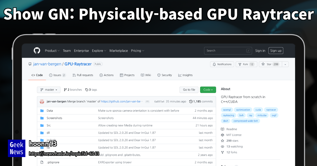Click the GitHub Octocat logo

(x=37, y=51)
